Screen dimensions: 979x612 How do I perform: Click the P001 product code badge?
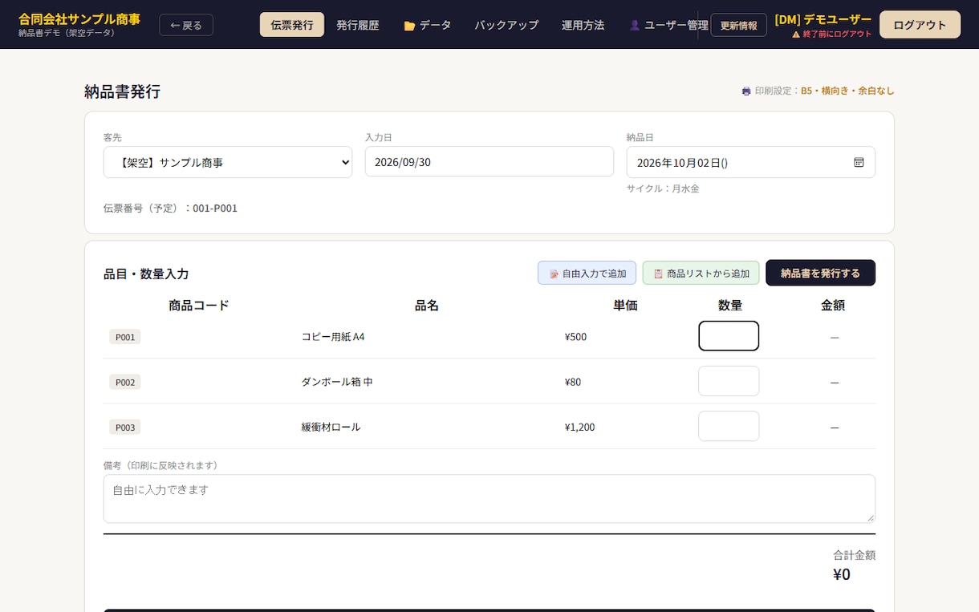pyautogui.click(x=125, y=337)
